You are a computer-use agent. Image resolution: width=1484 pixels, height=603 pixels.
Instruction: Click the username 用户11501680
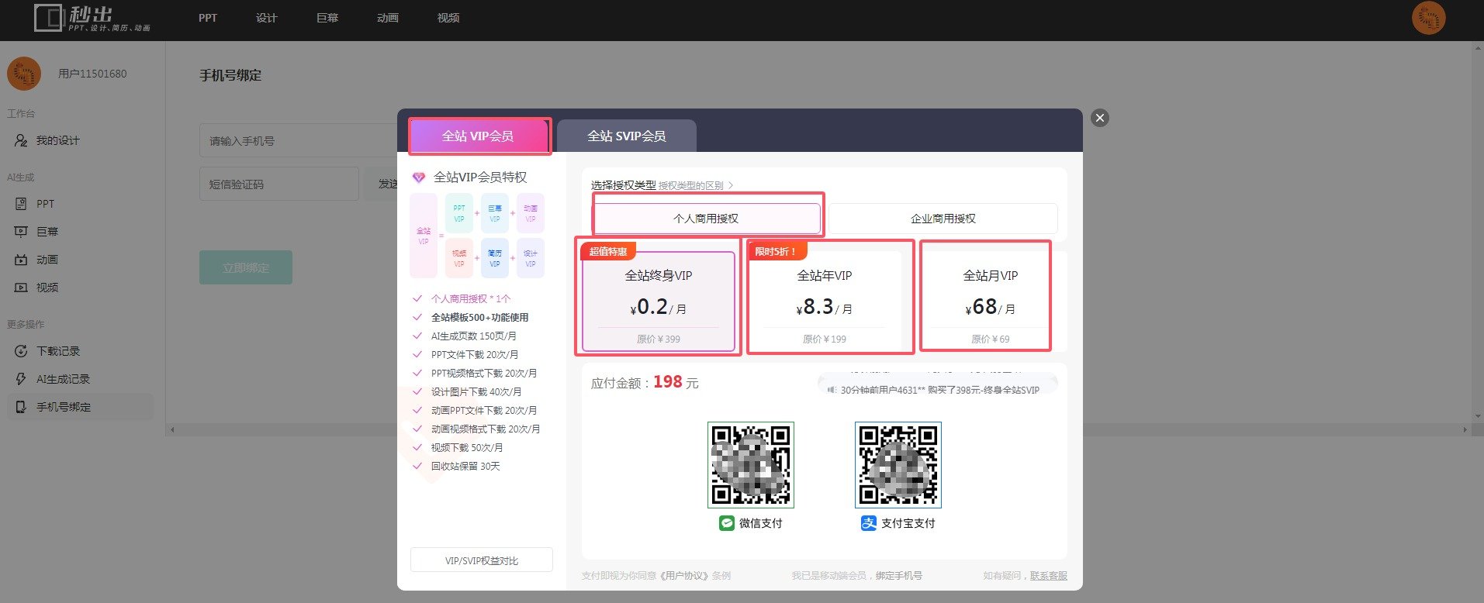92,74
